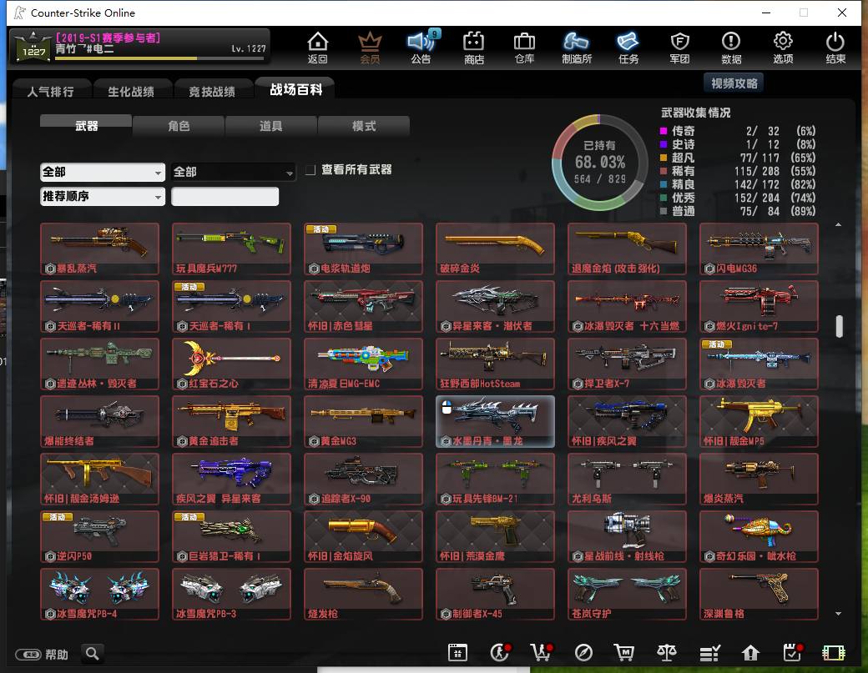The width and height of the screenshot is (868, 673).
Task: Open the 闪电MG36 weapon card
Action: [759, 249]
